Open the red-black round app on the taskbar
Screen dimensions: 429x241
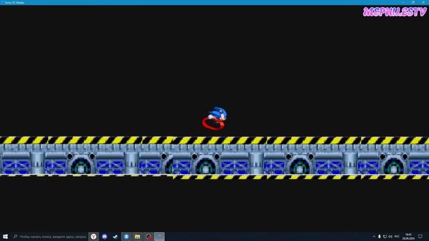click(x=148, y=236)
